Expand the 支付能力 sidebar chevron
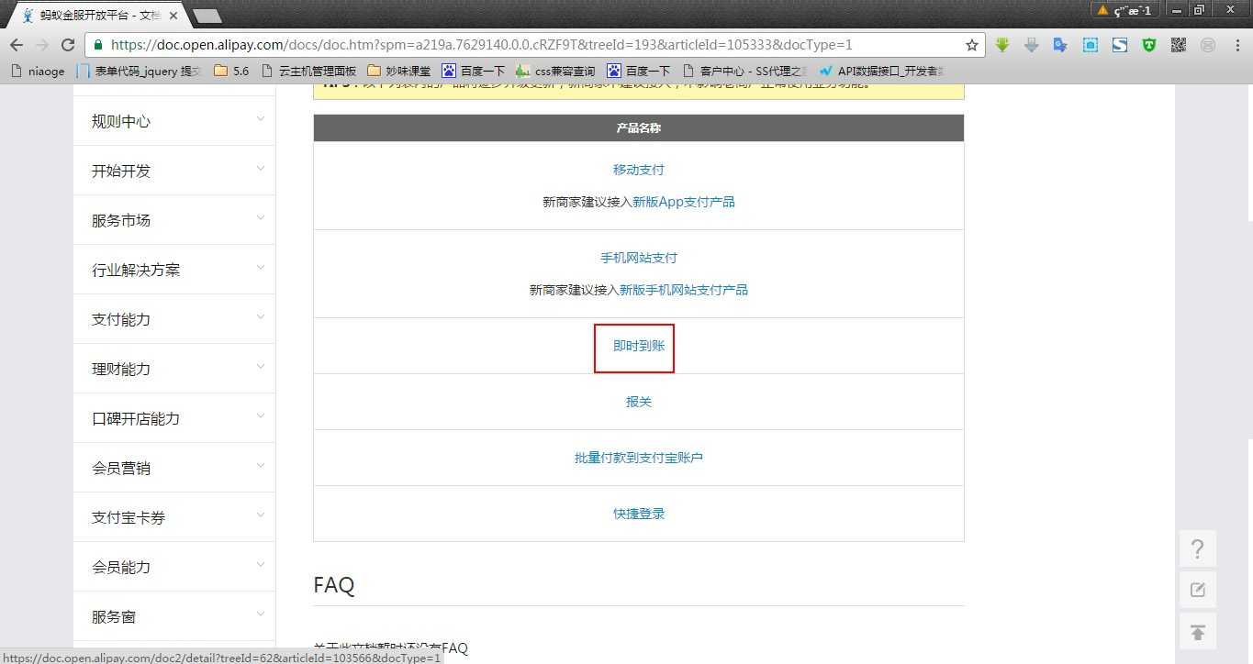This screenshot has width=1253, height=664. click(x=261, y=316)
